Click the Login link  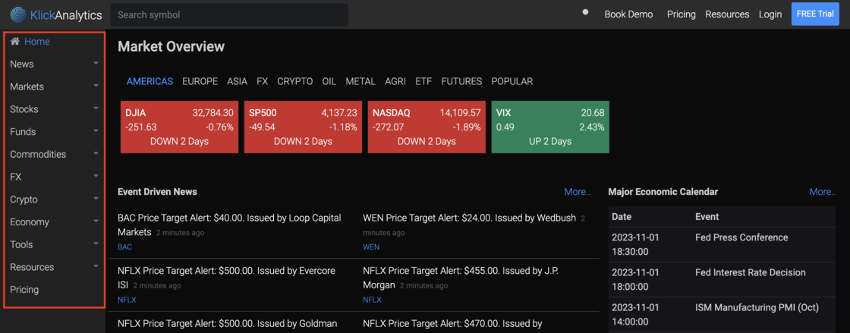tap(770, 14)
